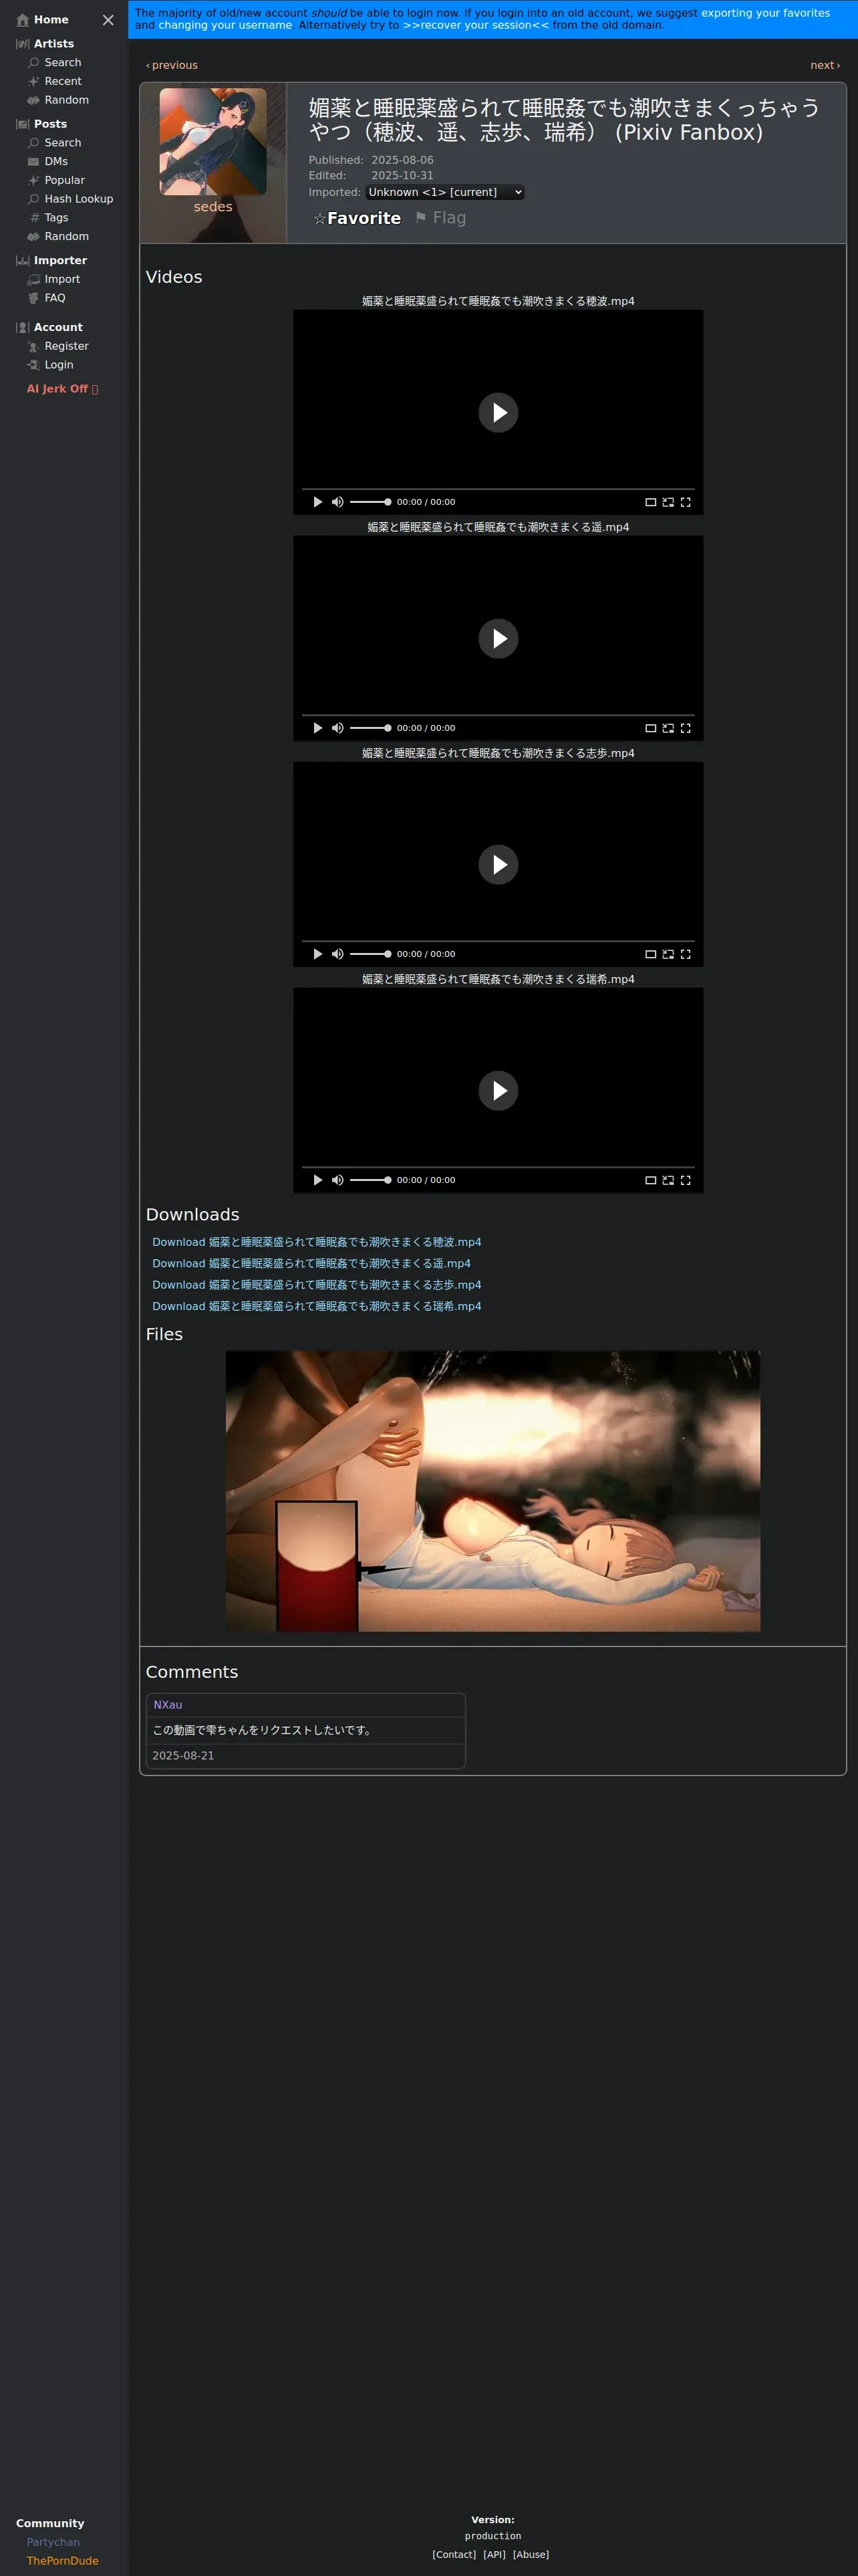Open the [API] footer link

494,2554
